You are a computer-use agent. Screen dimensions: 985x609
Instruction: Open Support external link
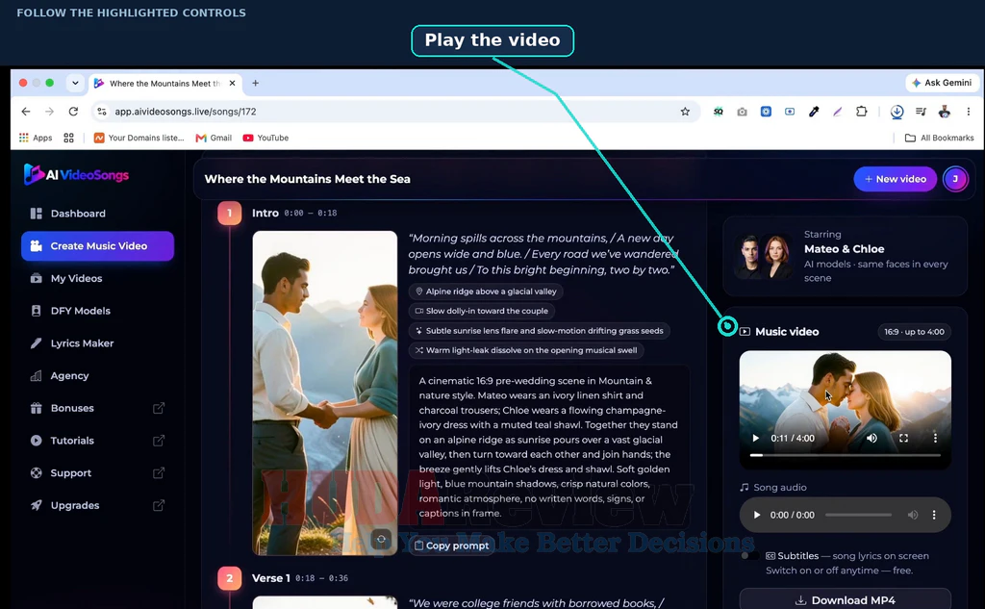coord(97,472)
